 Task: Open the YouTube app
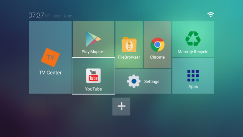(93, 76)
